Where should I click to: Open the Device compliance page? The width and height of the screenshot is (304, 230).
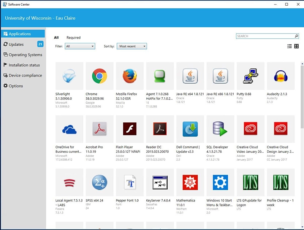(23, 75)
